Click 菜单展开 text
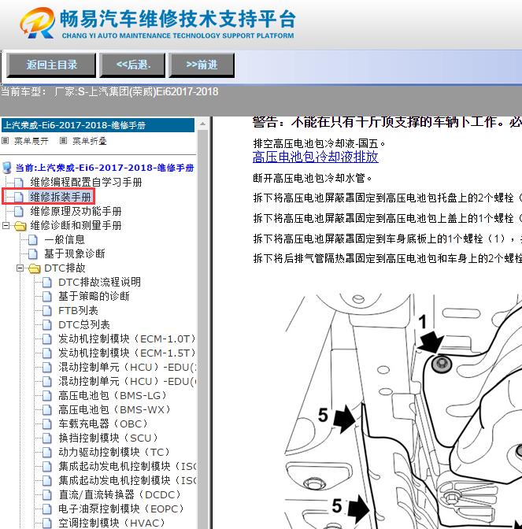Screen dimensions: 522x529 point(31,141)
